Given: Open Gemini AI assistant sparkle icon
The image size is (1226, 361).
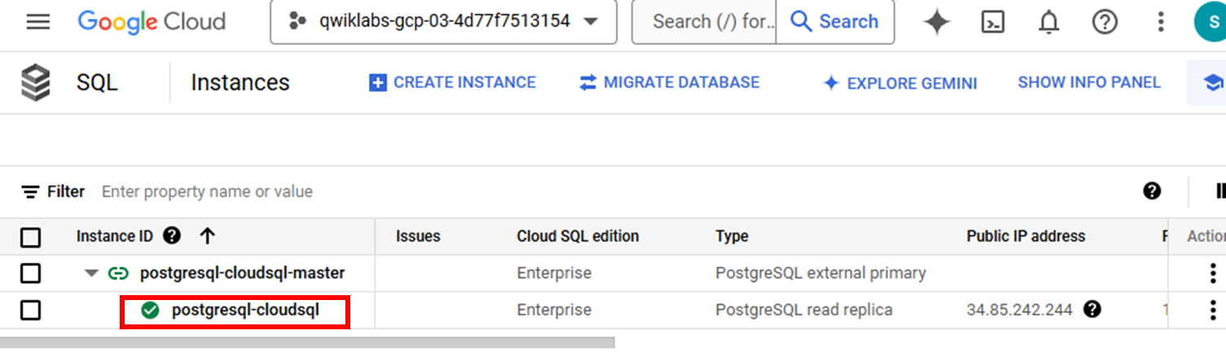Looking at the screenshot, I should (x=937, y=22).
